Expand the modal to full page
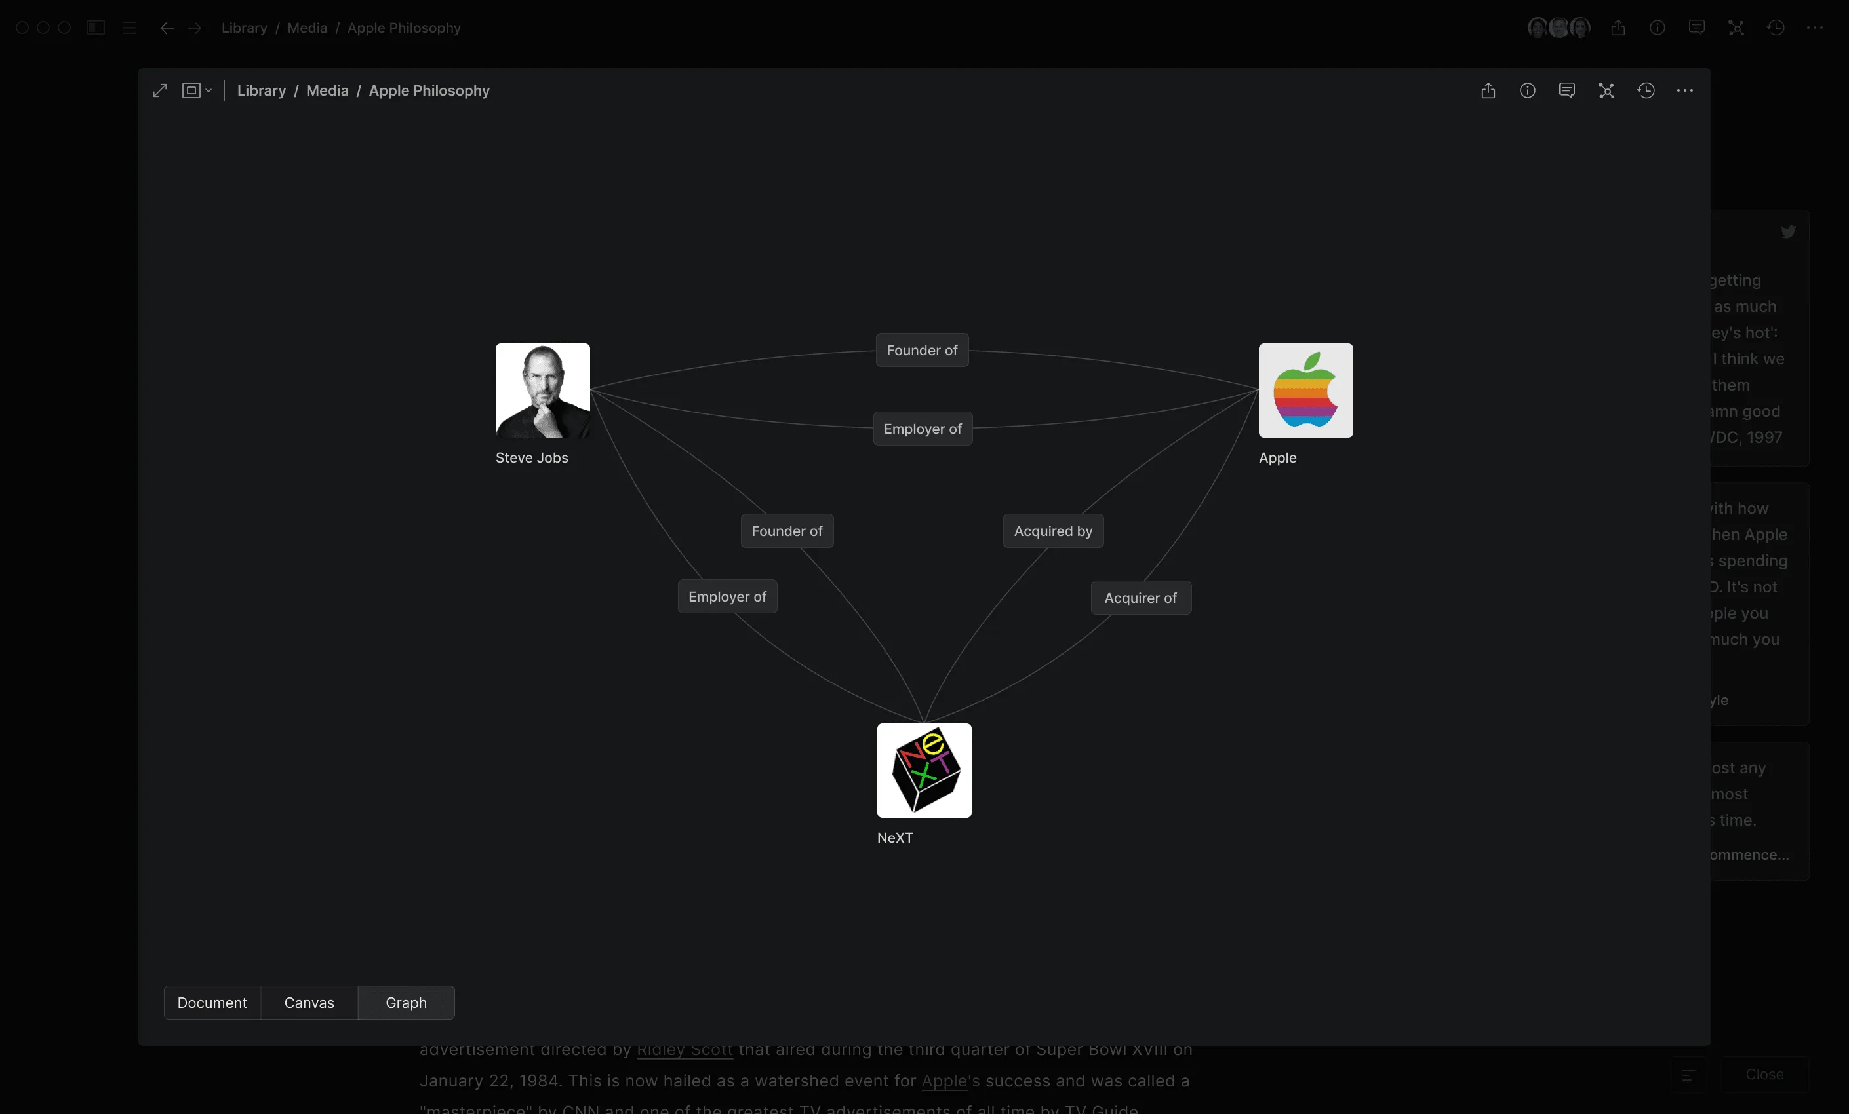Image resolution: width=1849 pixels, height=1114 pixels. tap(160, 91)
